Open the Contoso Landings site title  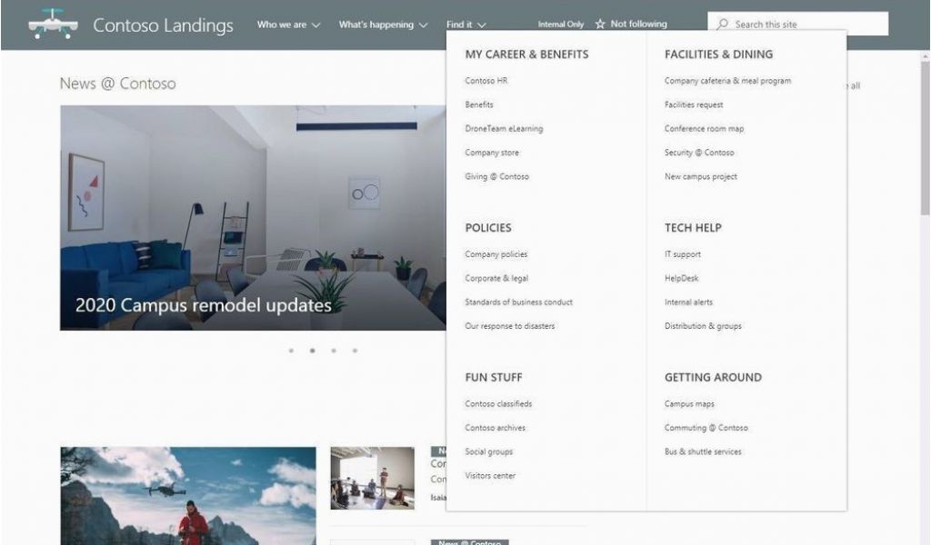[x=164, y=25]
